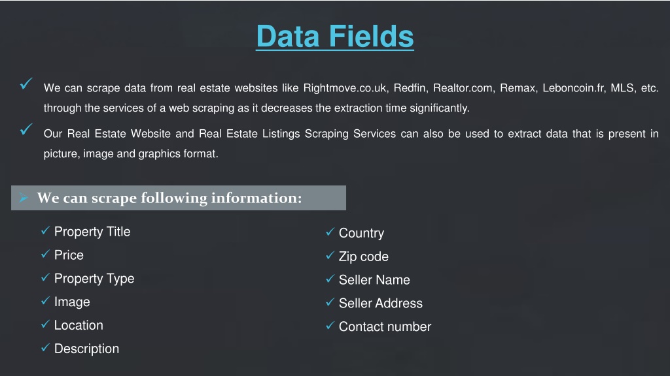Click the checkmark beside Property Title
The image size is (670, 376).
coord(45,230)
